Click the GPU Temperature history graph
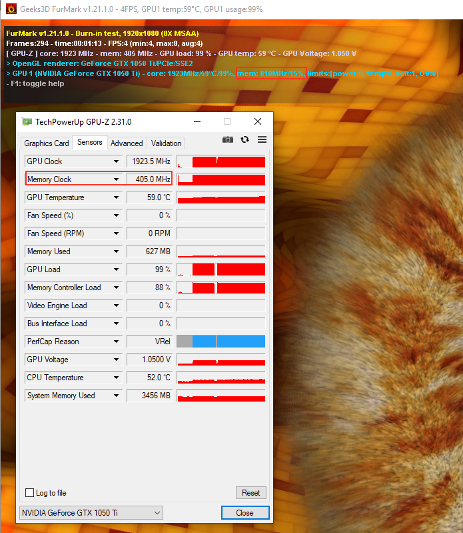 (221, 197)
